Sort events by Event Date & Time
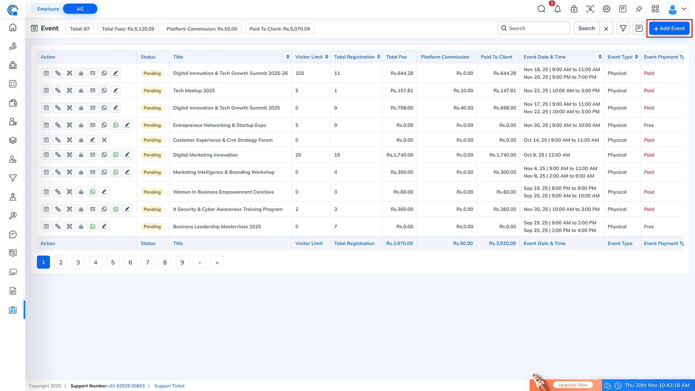This screenshot has height=391, width=695. coord(600,56)
